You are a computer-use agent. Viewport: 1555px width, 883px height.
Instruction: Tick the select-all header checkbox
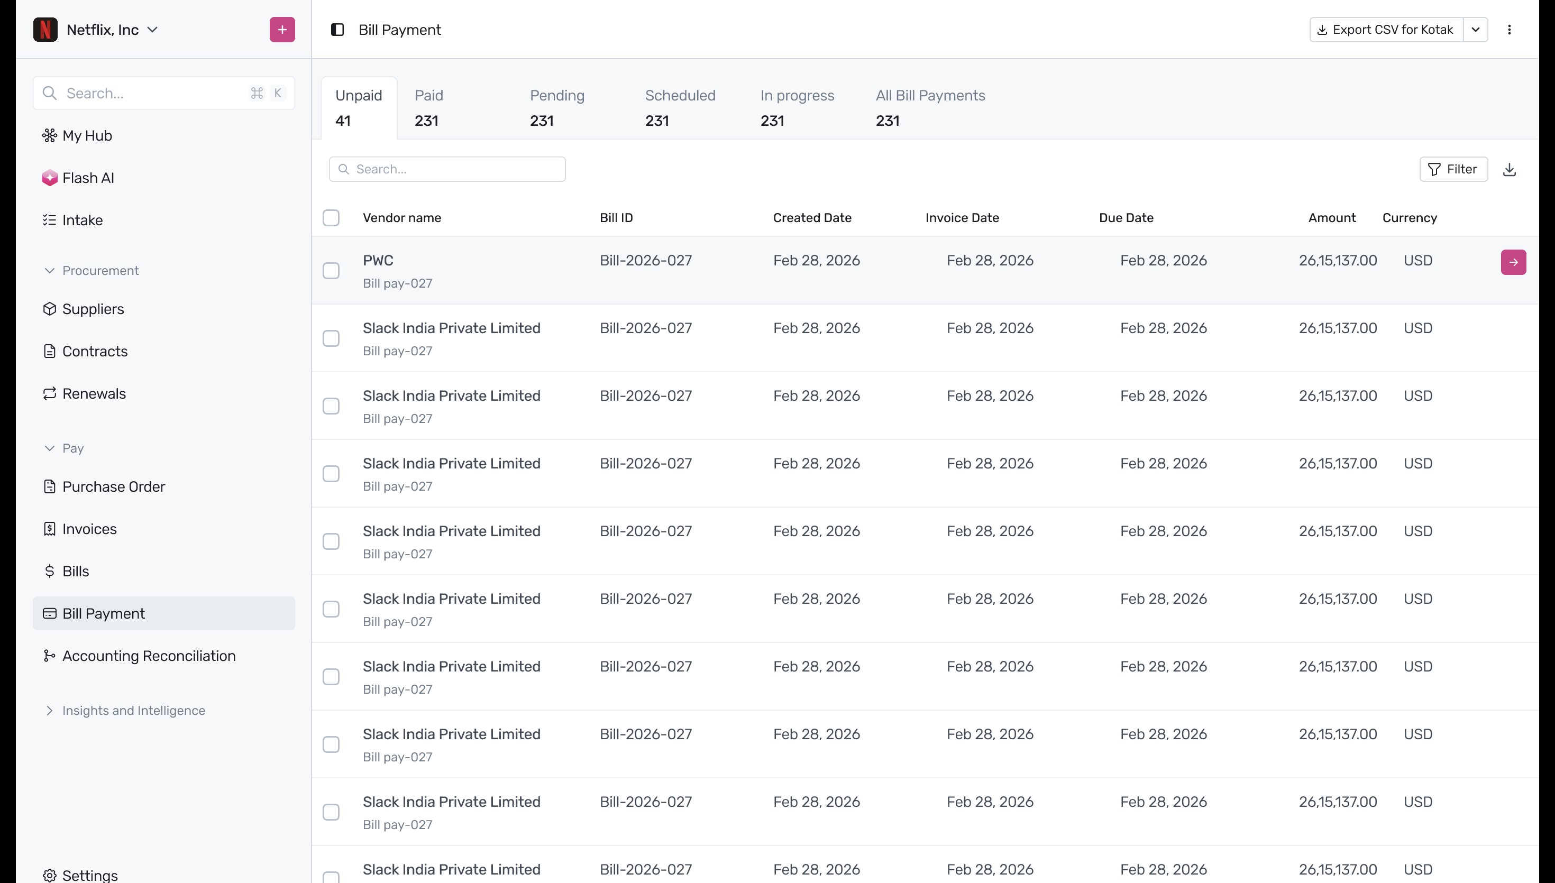(x=331, y=218)
